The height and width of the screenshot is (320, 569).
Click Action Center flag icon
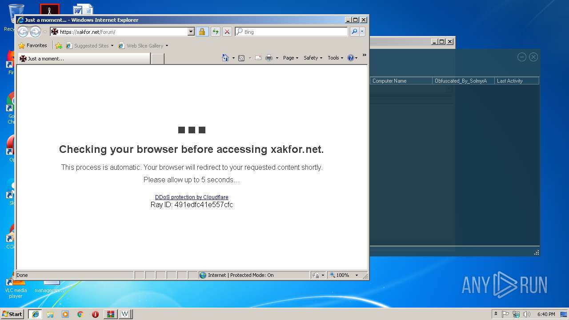click(x=505, y=314)
